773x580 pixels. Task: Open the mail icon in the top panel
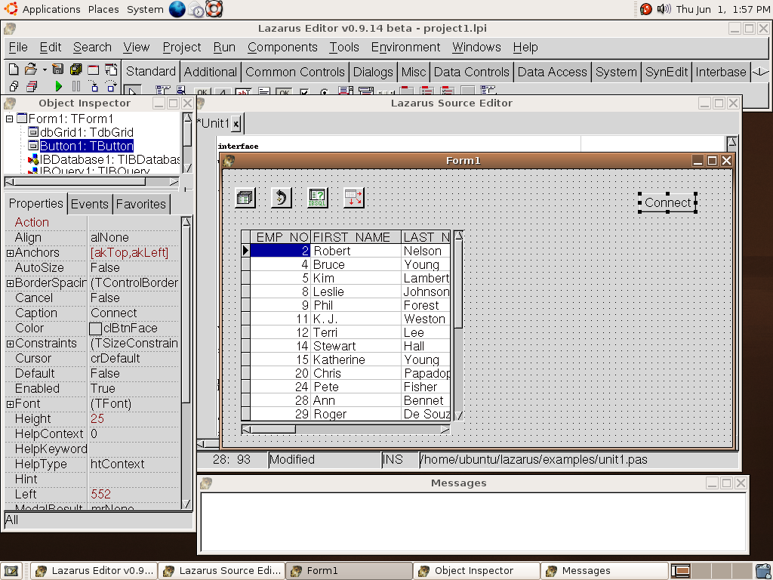(196, 10)
